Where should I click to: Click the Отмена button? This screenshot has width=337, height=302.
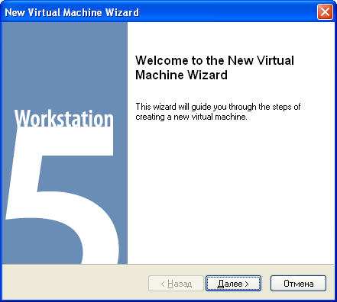[x=298, y=283]
